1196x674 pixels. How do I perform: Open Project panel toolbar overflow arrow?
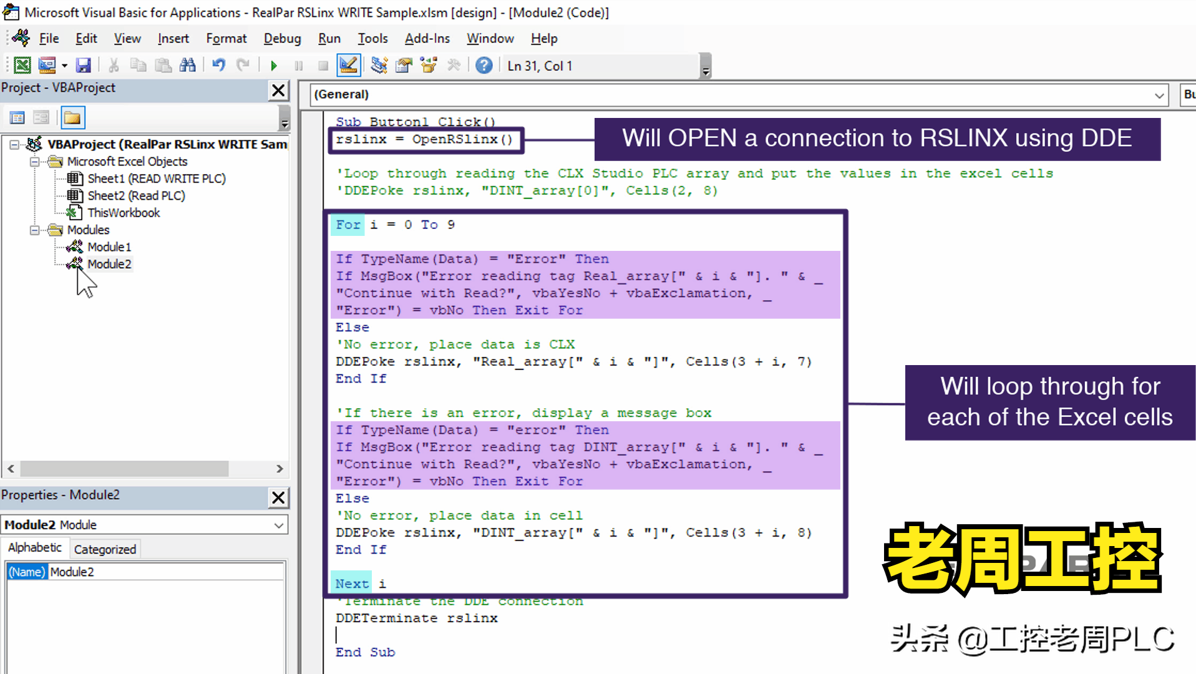point(284,118)
